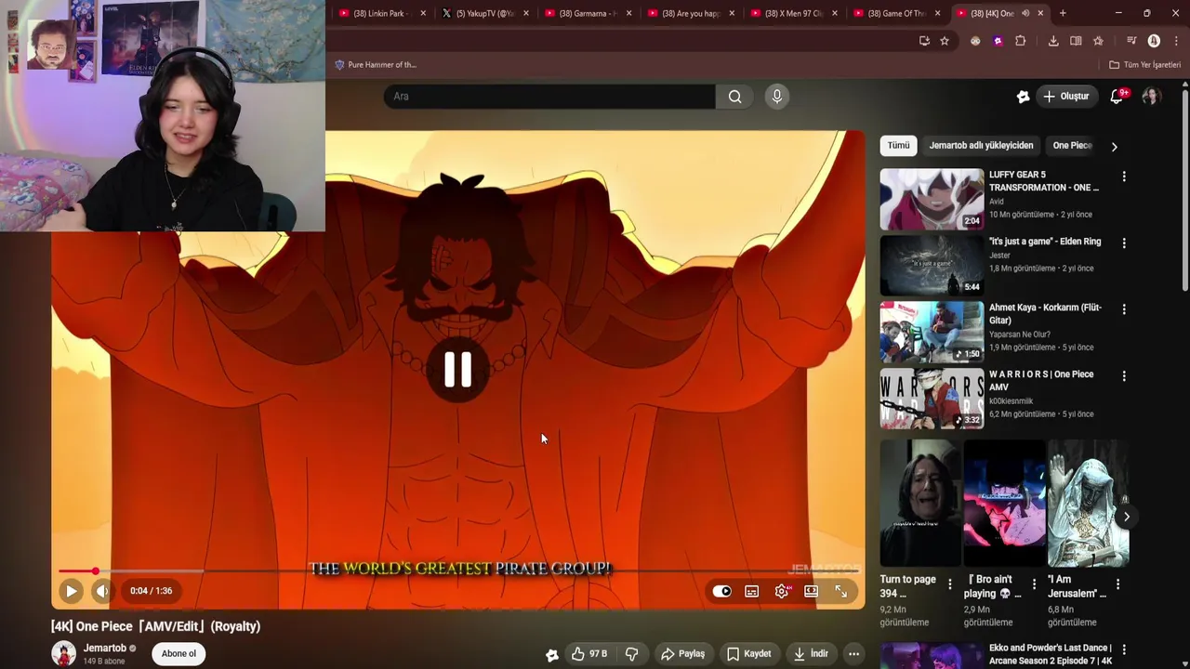Open more actions menu under video

(x=853, y=653)
